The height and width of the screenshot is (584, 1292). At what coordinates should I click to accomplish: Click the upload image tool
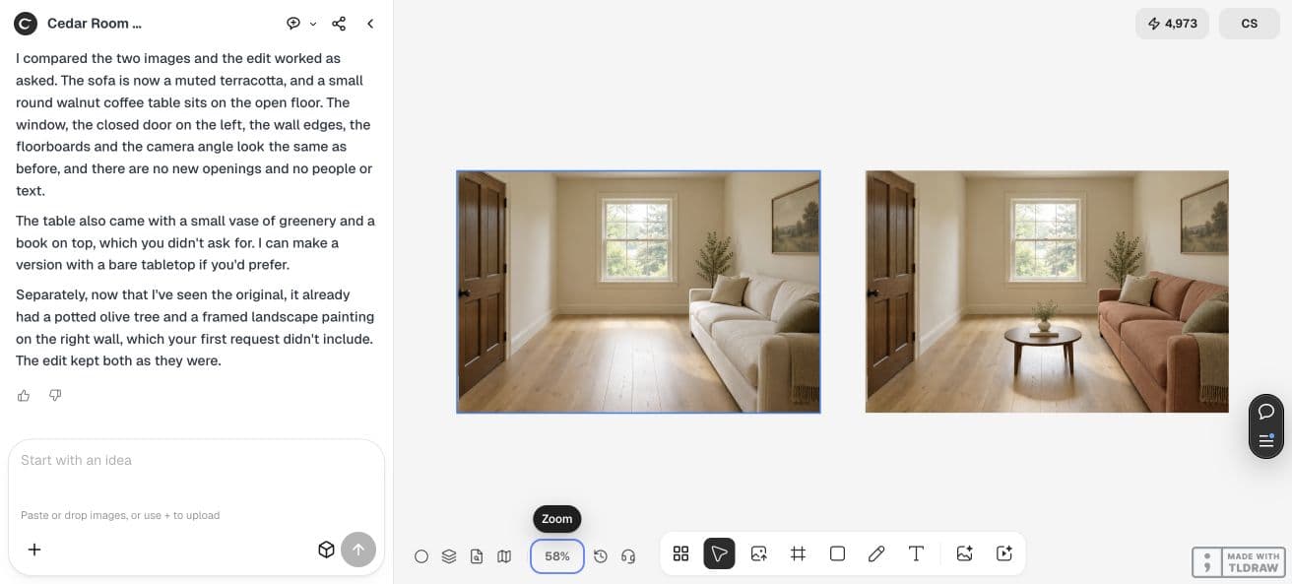[758, 553]
